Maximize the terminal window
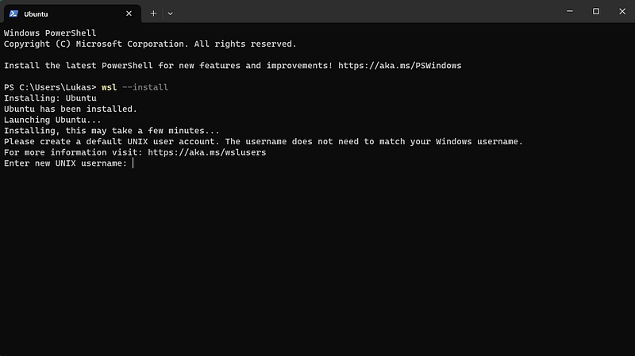635x356 pixels. tap(596, 11)
